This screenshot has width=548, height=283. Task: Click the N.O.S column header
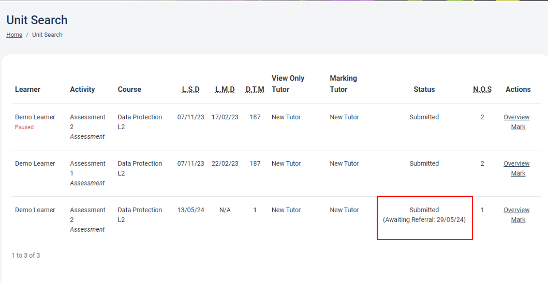(x=482, y=89)
